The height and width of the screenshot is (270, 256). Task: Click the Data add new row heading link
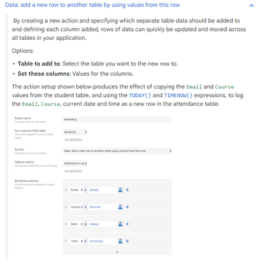92,5
